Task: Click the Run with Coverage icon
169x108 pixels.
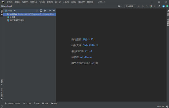Action: pos(146,6)
